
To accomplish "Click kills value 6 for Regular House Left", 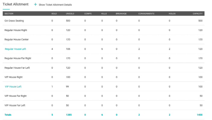I will [x=102, y=49].
